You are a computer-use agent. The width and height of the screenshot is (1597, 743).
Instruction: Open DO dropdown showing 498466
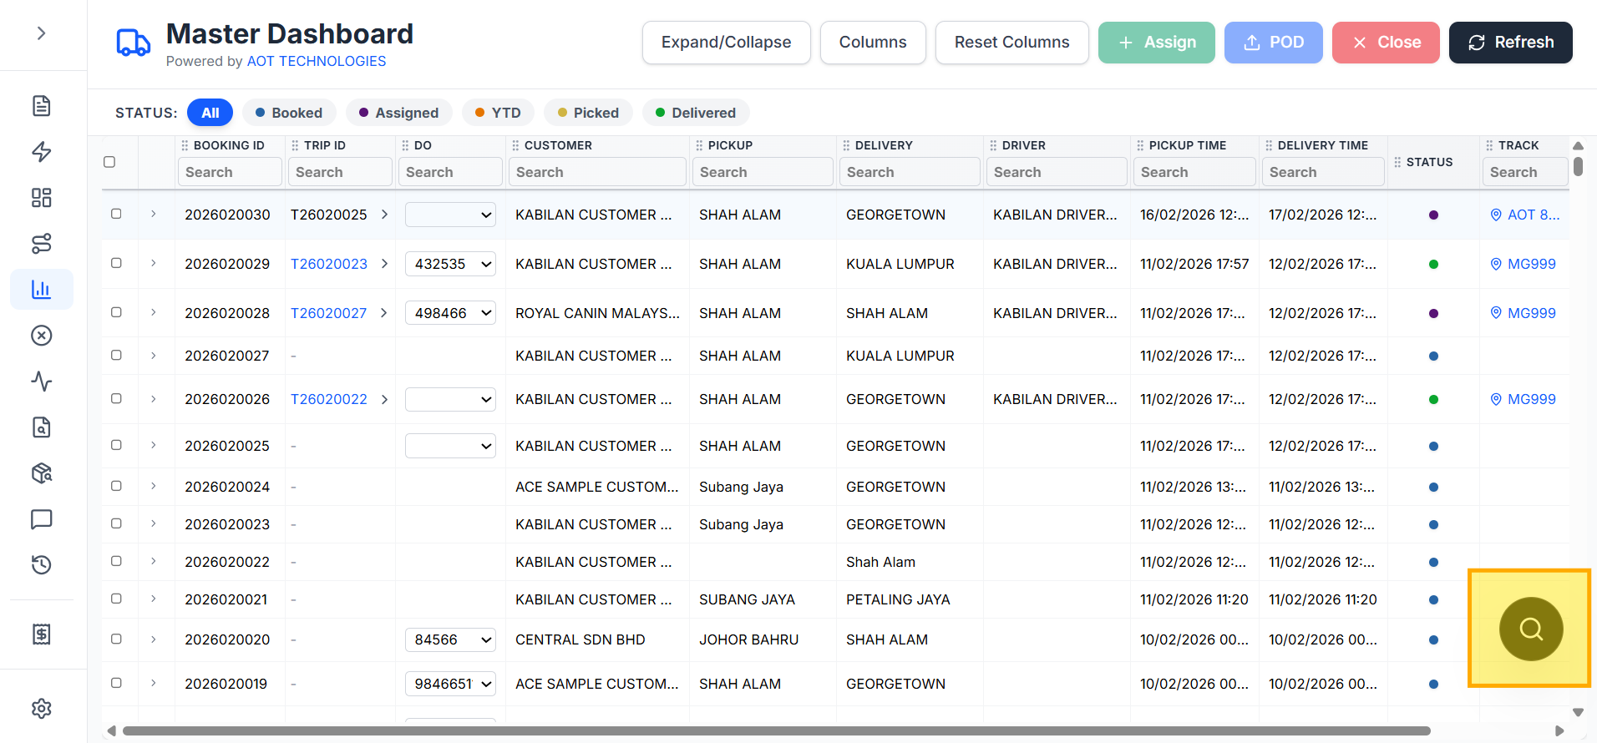(450, 313)
